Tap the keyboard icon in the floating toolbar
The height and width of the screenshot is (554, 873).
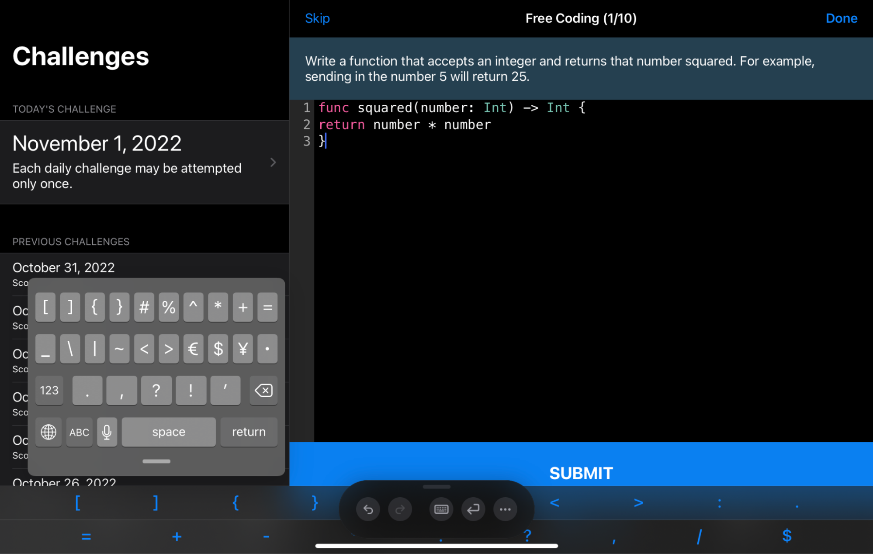point(441,509)
